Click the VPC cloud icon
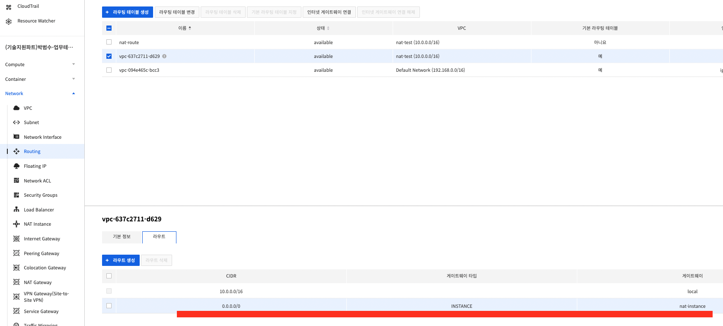Image resolution: width=723 pixels, height=326 pixels. (16, 108)
